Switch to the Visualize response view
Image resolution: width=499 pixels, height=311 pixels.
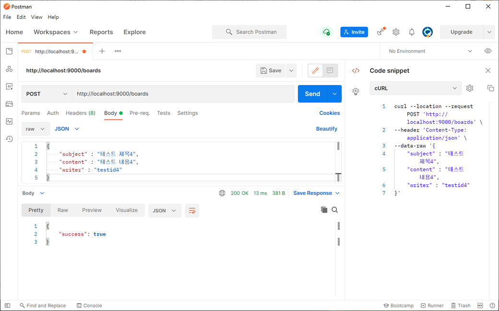[127, 210]
